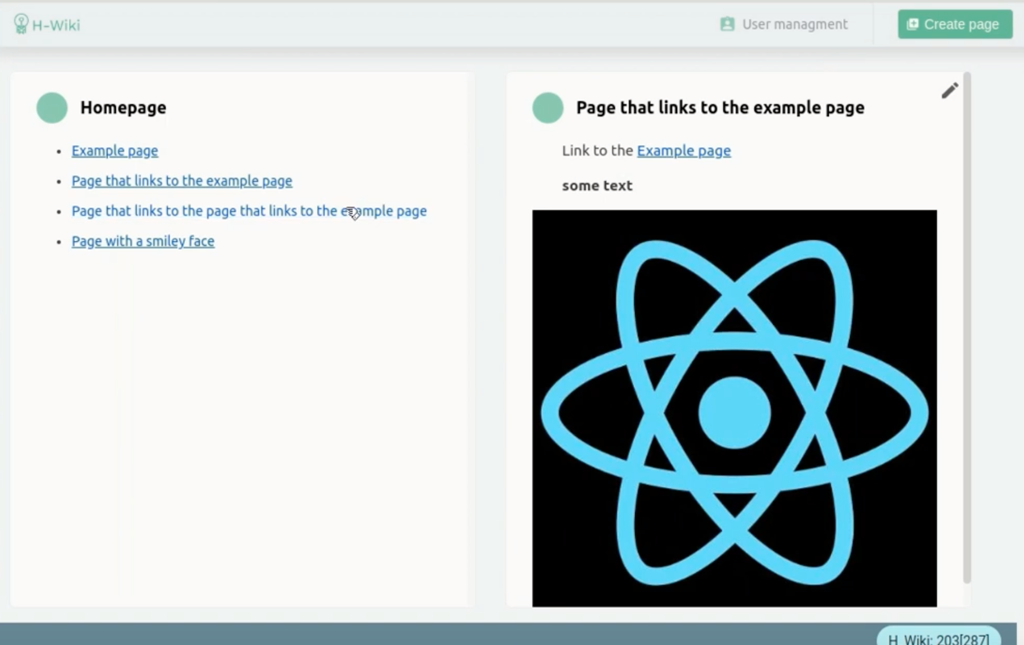Click the green circle beside right page title
Screen dimensions: 1024x645
point(548,108)
